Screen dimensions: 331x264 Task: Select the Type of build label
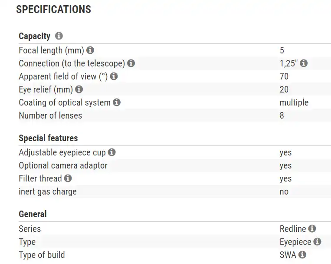42,254
